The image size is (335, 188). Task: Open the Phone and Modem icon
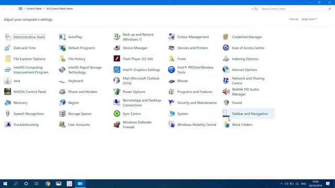point(62,92)
